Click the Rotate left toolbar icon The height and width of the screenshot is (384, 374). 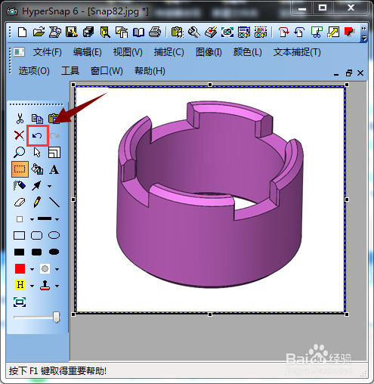300,33
